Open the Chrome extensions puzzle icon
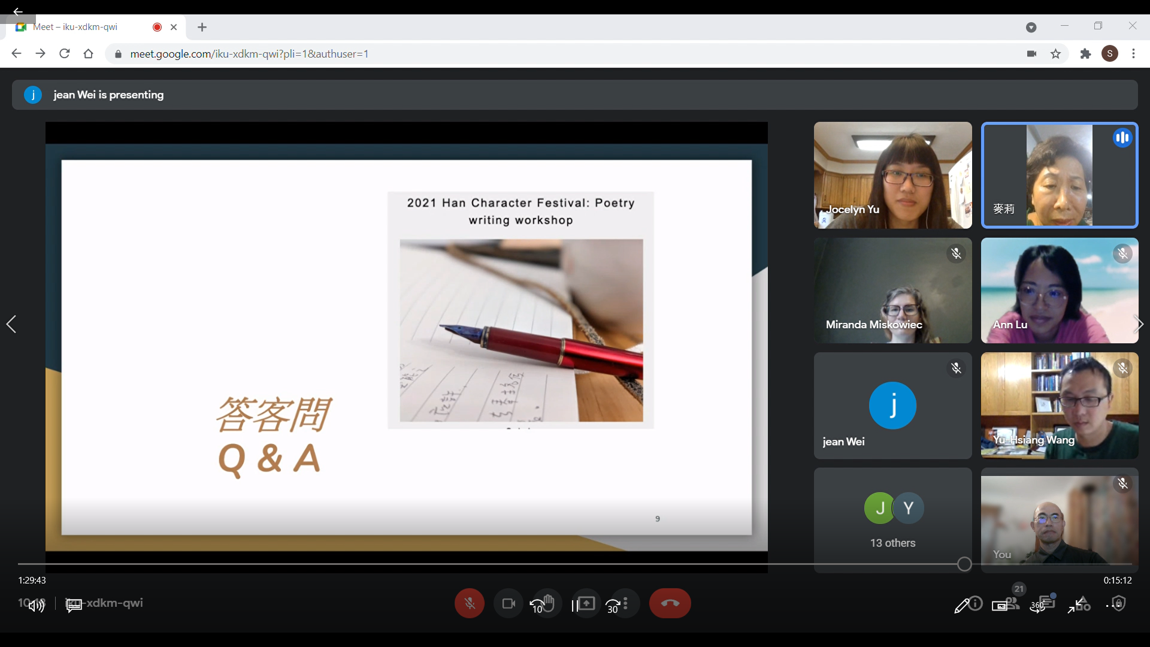Screen dimensions: 1150x647 click(1085, 54)
